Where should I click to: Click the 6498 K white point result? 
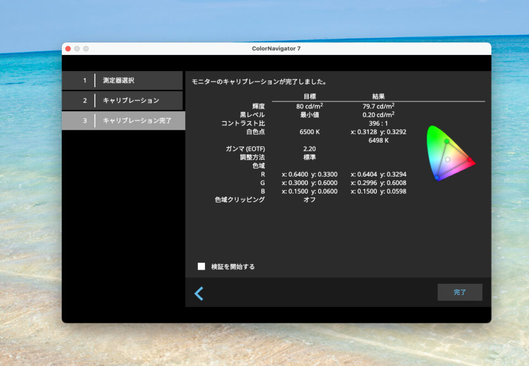(378, 140)
